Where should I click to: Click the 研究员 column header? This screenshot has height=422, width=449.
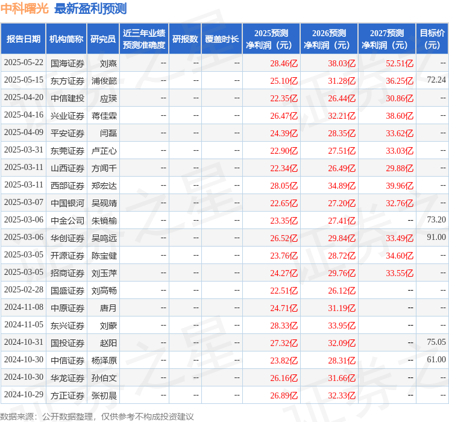click(103, 39)
